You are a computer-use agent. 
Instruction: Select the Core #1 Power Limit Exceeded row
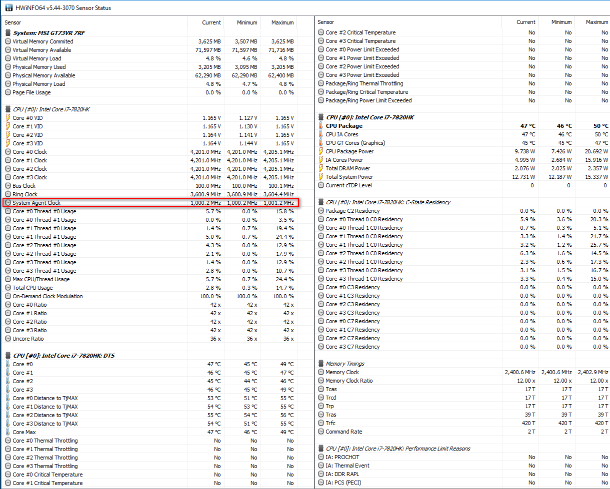462,58
